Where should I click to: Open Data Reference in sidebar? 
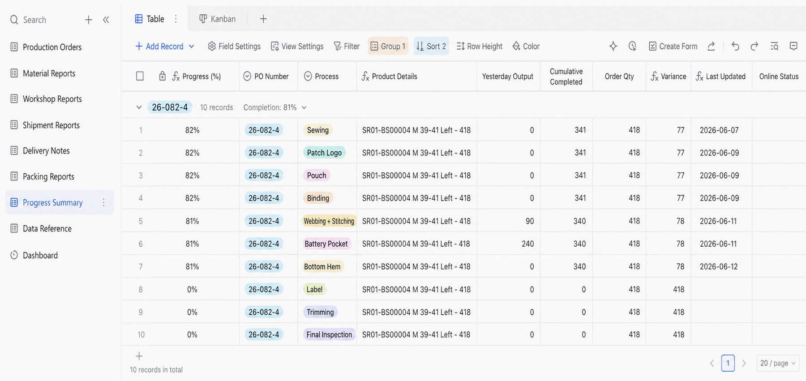click(47, 228)
